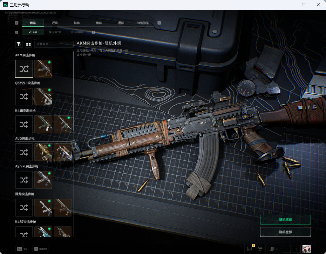Switch to the 载具 tab
The height and width of the screenshot is (254, 326).
(x=99, y=23)
